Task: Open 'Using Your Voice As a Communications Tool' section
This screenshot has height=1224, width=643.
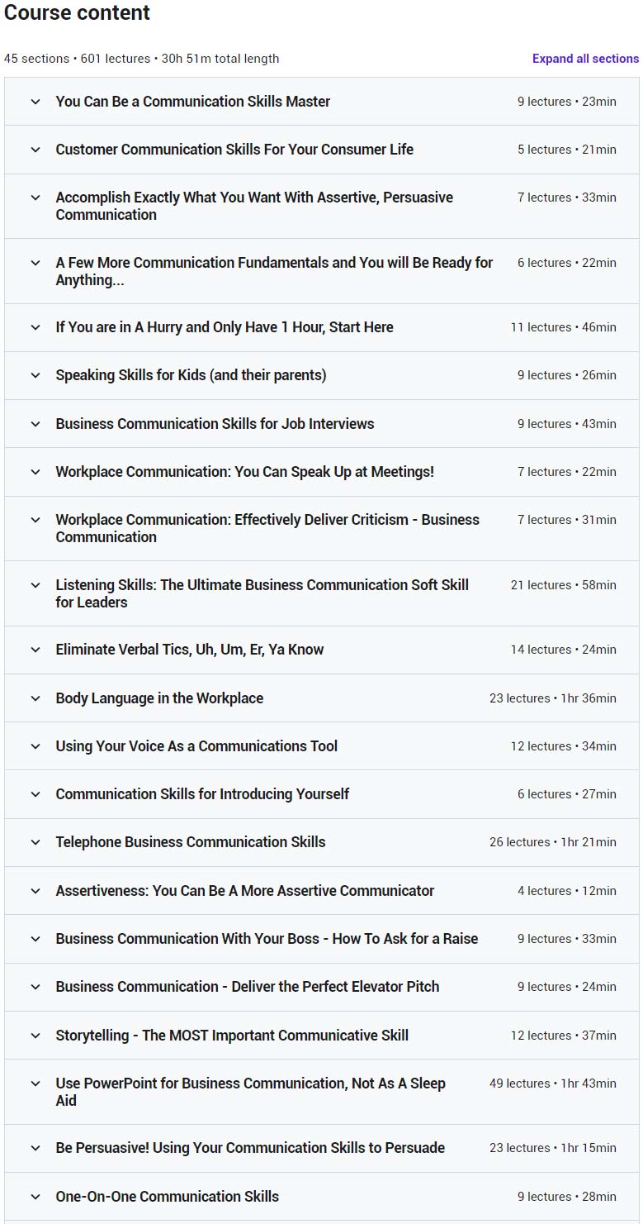Action: 196,746
